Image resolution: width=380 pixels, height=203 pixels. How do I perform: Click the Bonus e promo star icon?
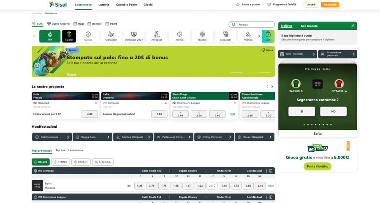(x=237, y=5)
